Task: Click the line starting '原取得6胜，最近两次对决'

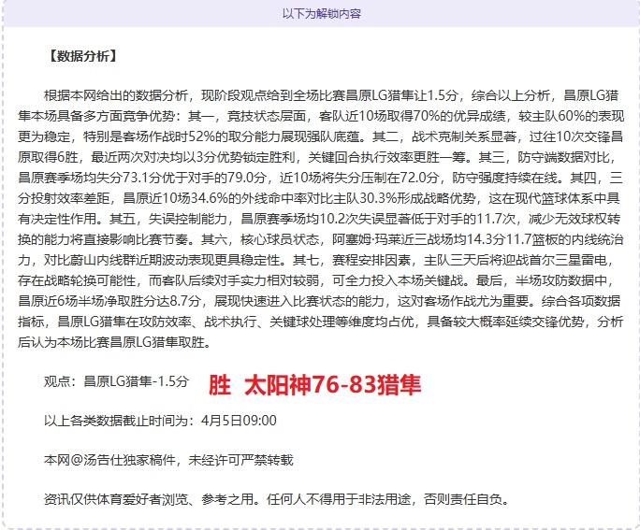Action: [x=317, y=157]
